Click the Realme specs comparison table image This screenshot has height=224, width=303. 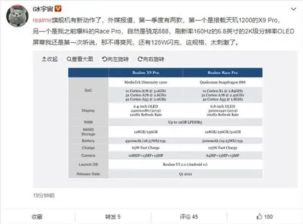(165, 123)
